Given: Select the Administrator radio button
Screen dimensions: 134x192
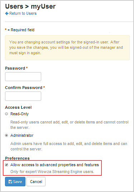Looking at the screenshot, I should pos(6,135).
